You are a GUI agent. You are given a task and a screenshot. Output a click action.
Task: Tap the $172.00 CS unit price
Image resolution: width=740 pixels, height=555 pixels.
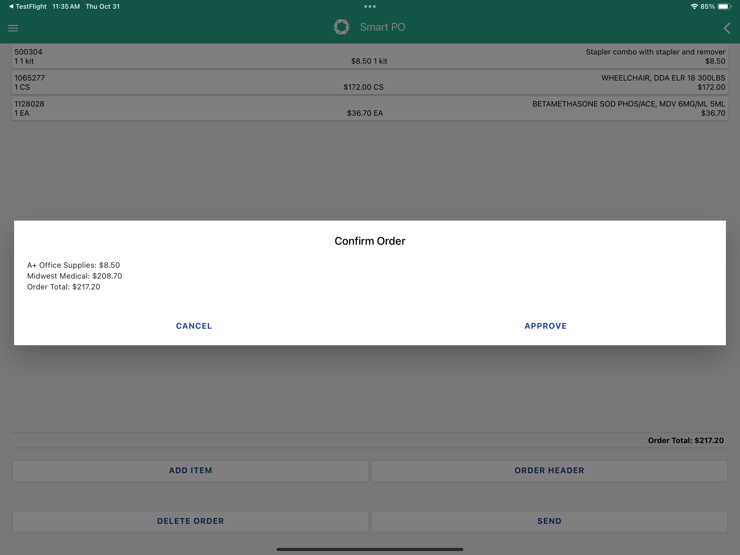pyautogui.click(x=364, y=87)
